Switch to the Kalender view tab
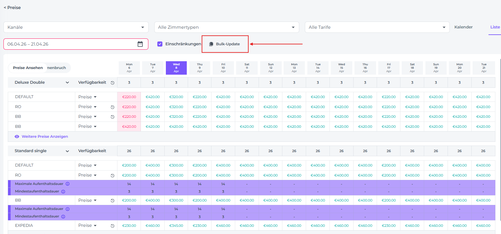This screenshot has width=501, height=234. point(463,27)
